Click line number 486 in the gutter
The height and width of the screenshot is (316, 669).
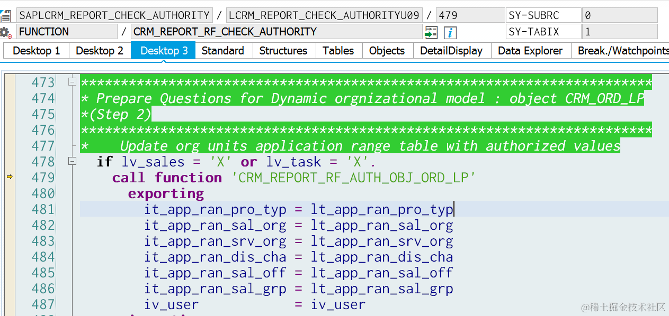click(x=43, y=289)
